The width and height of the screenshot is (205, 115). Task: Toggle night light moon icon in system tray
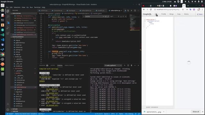tap(189, 2)
